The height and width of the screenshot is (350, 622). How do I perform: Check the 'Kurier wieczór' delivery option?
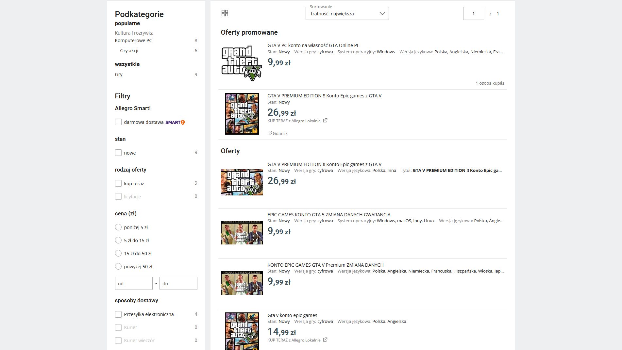tap(118, 340)
